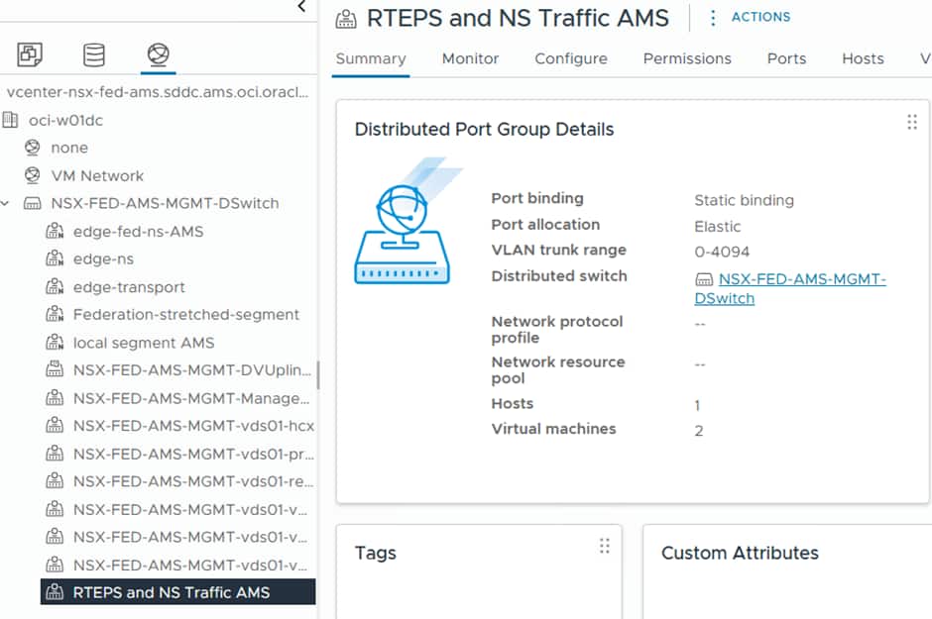
Task: Click port group icon beside edge-fed-ns-AMS
Action: coord(55,231)
